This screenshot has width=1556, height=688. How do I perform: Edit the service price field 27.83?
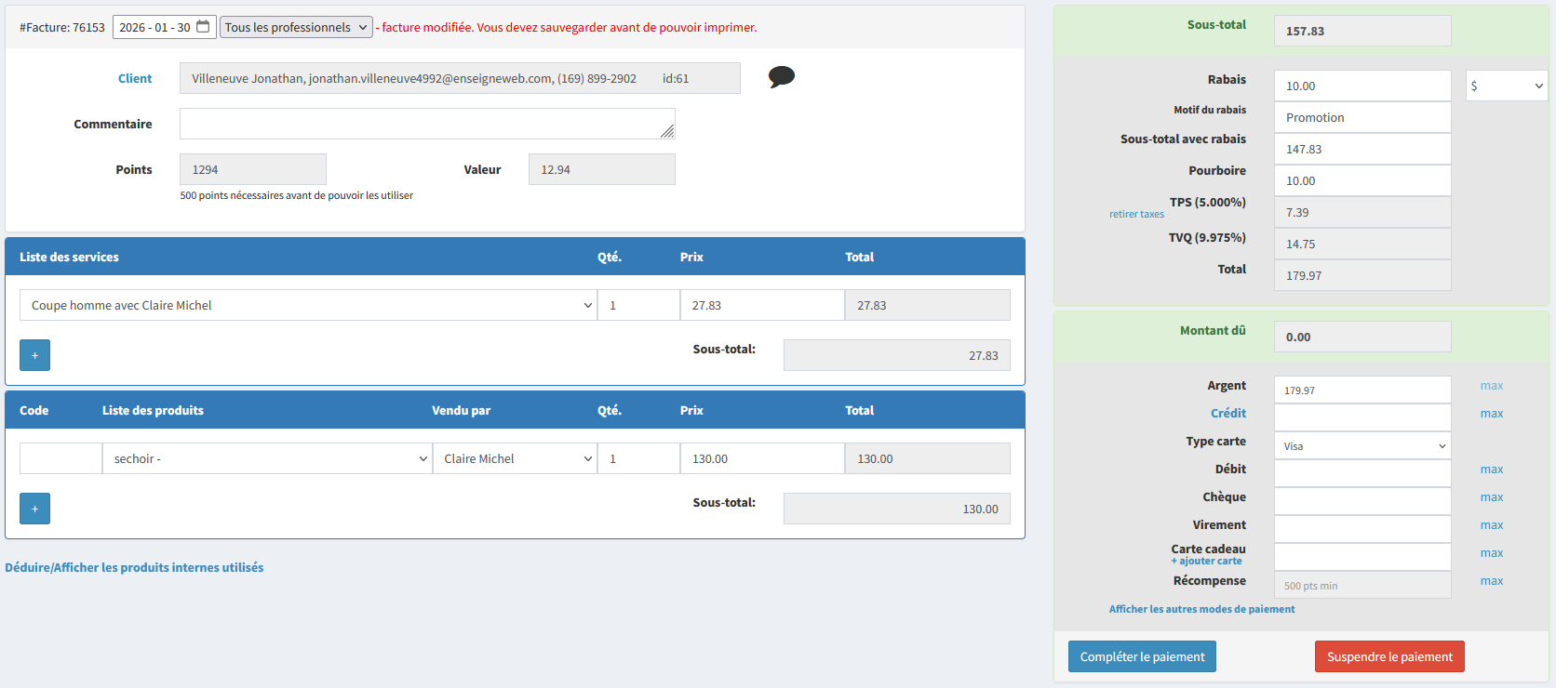click(x=762, y=305)
